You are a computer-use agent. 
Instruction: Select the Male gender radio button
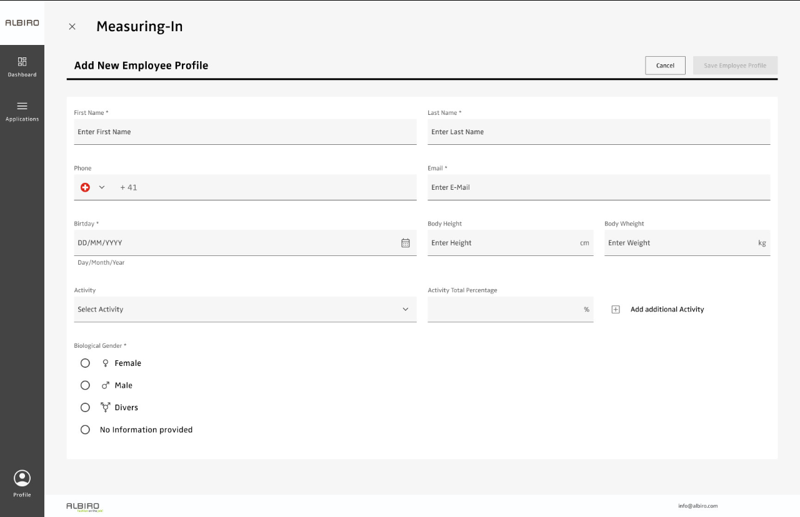click(x=85, y=385)
